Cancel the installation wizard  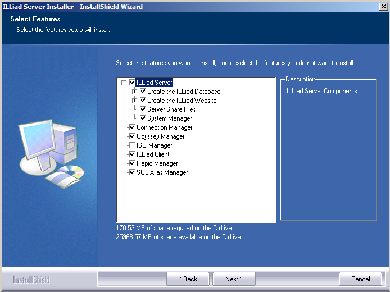[x=360, y=279]
